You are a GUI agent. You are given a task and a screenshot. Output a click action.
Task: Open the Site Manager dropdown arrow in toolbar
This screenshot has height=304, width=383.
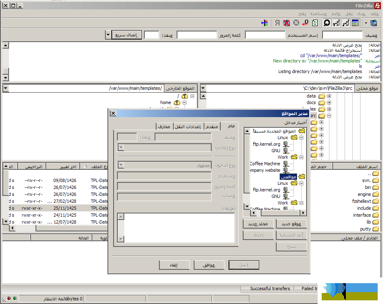366,23
